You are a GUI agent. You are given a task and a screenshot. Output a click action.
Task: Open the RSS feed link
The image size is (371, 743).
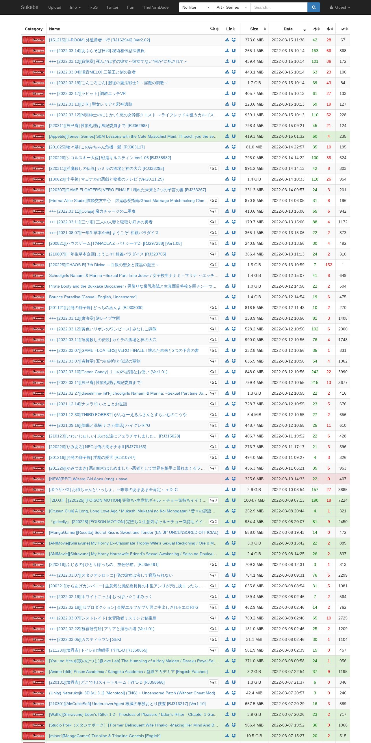(94, 7)
